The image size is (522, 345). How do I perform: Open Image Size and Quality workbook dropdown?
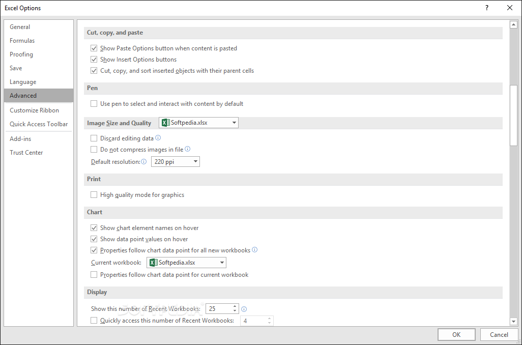198,123
